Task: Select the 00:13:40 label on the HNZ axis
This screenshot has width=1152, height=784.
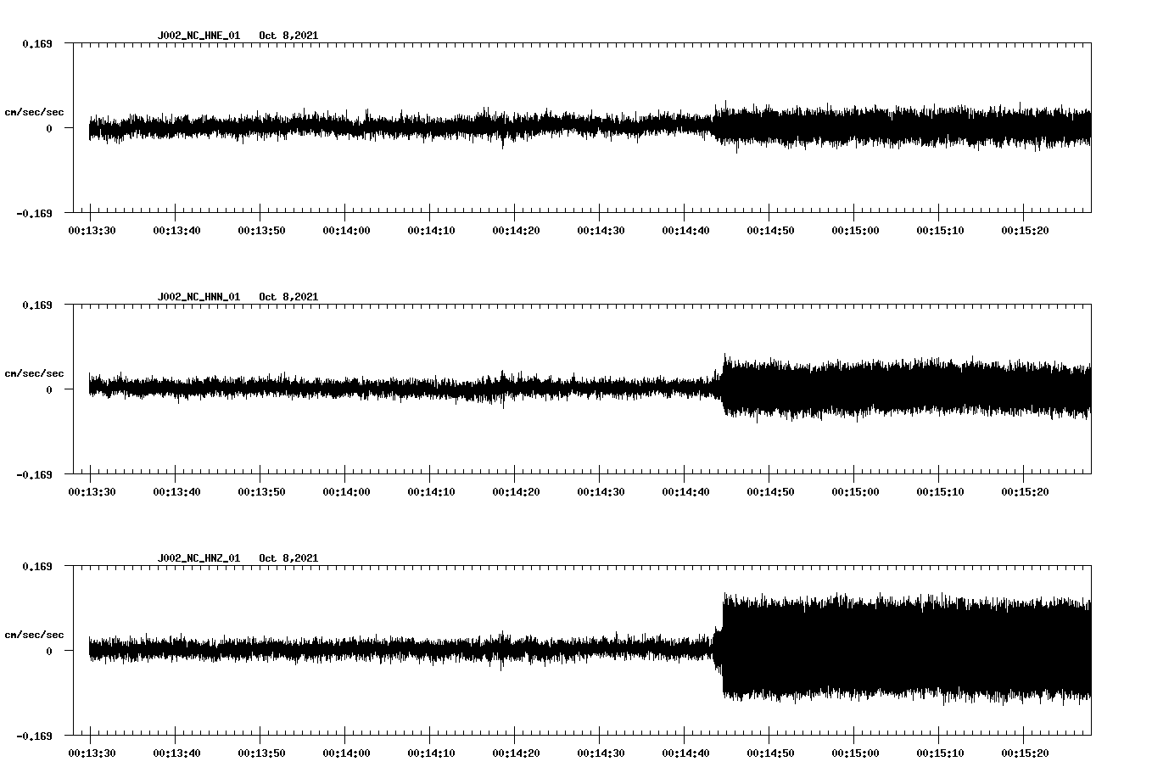Action: click(x=176, y=753)
